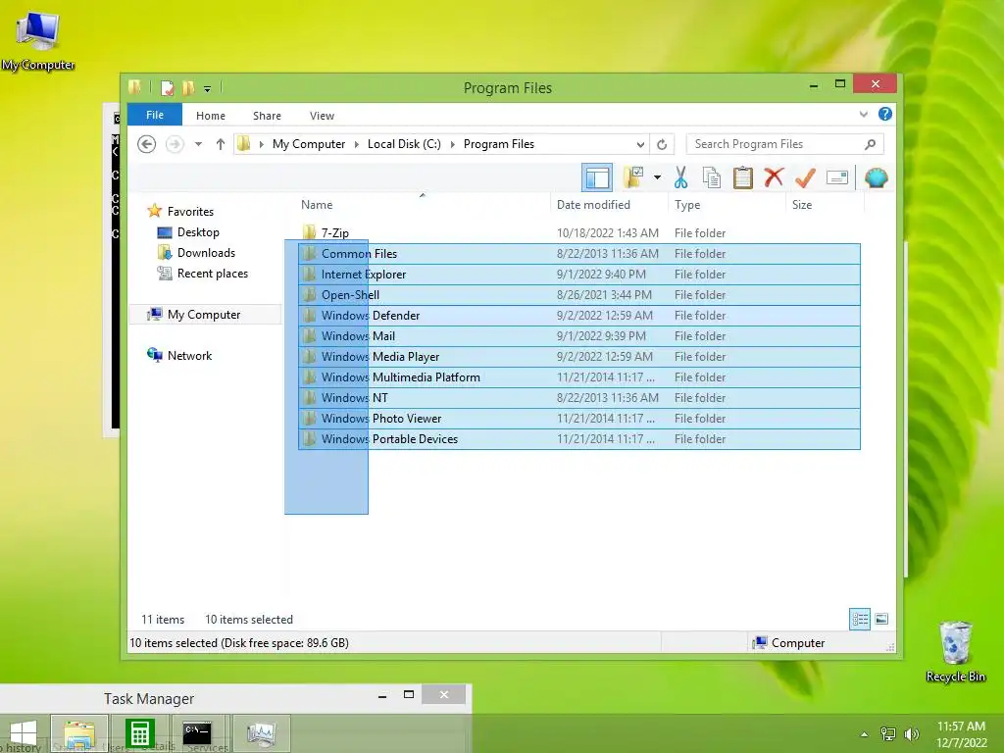1004x753 pixels.
Task: Select the Open-Shell folder
Action: point(579,294)
